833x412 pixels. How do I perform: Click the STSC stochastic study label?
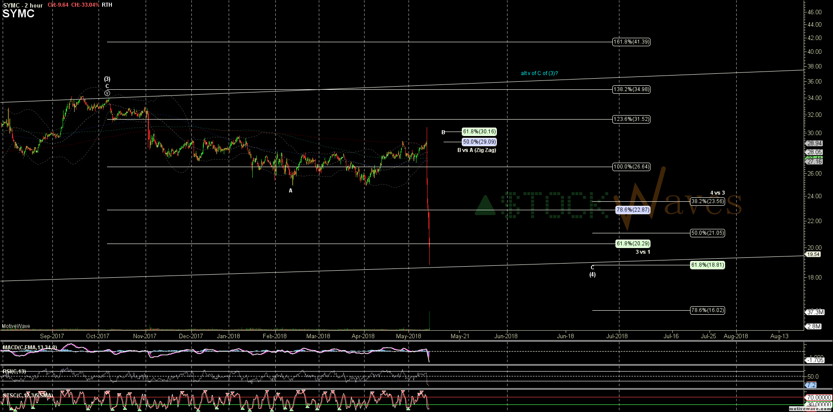28,396
